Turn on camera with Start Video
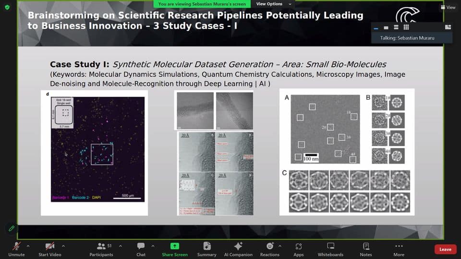461x259 pixels. [x=50, y=247]
